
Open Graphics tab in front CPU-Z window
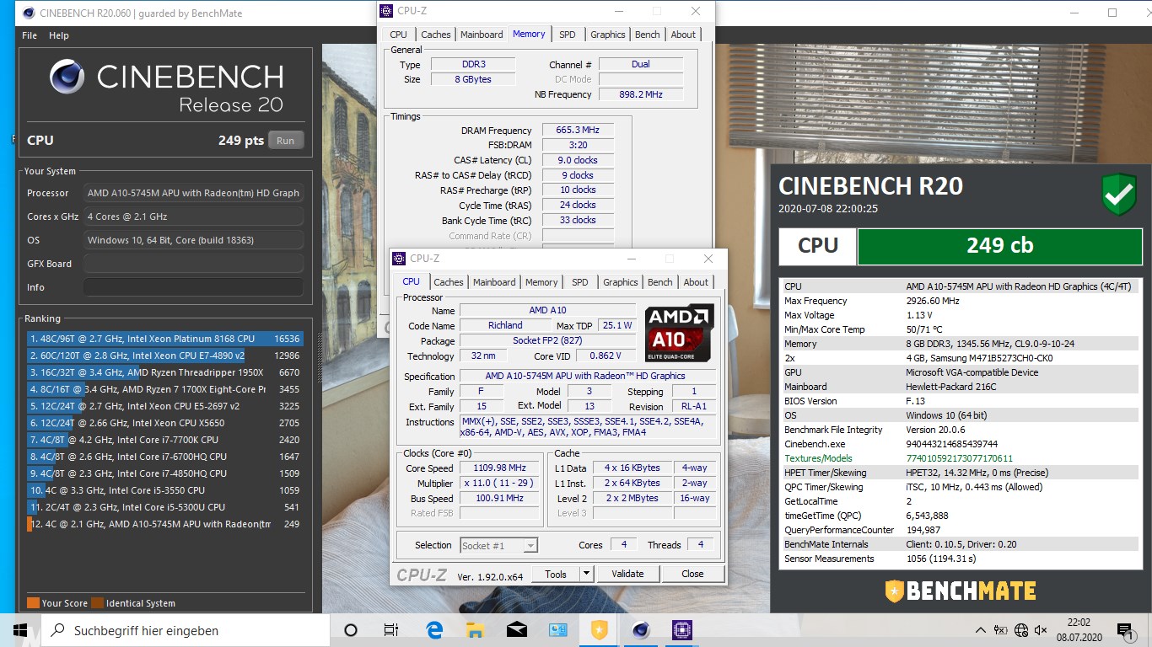[621, 282]
